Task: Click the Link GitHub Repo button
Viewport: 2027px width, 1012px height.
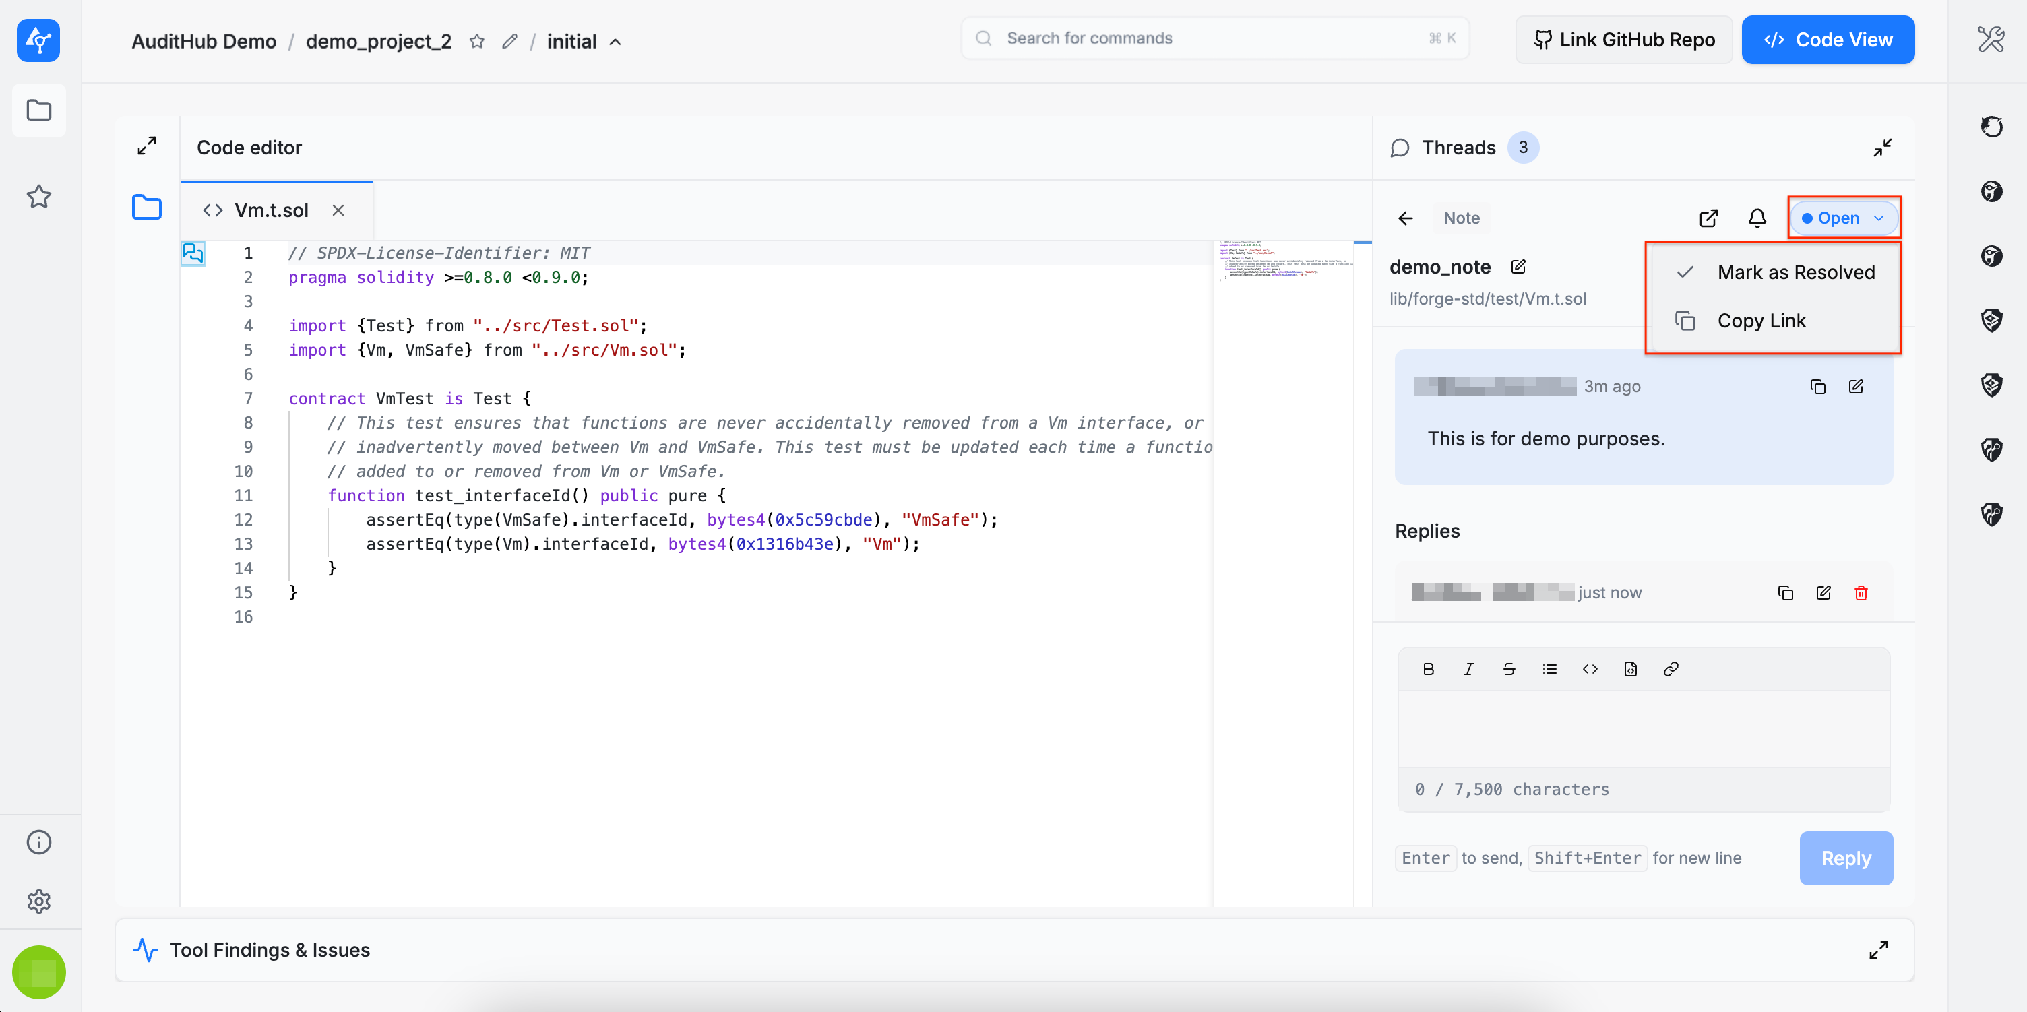Action: click(x=1623, y=40)
